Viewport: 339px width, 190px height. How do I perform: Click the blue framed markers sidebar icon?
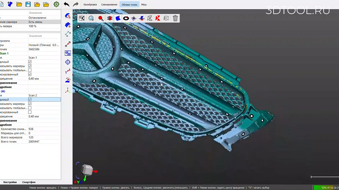[x=68, y=53]
